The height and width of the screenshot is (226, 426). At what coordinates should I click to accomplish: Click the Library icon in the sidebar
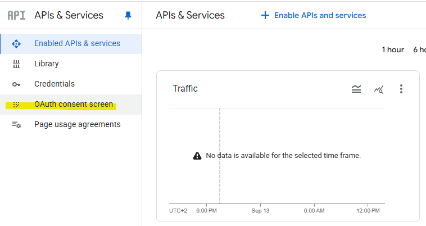16,64
